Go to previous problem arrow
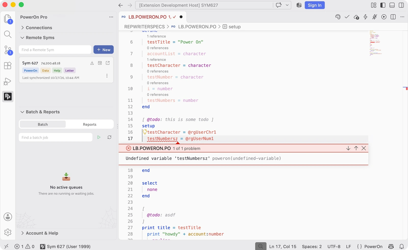The width and height of the screenshot is (408, 250). coord(356,148)
